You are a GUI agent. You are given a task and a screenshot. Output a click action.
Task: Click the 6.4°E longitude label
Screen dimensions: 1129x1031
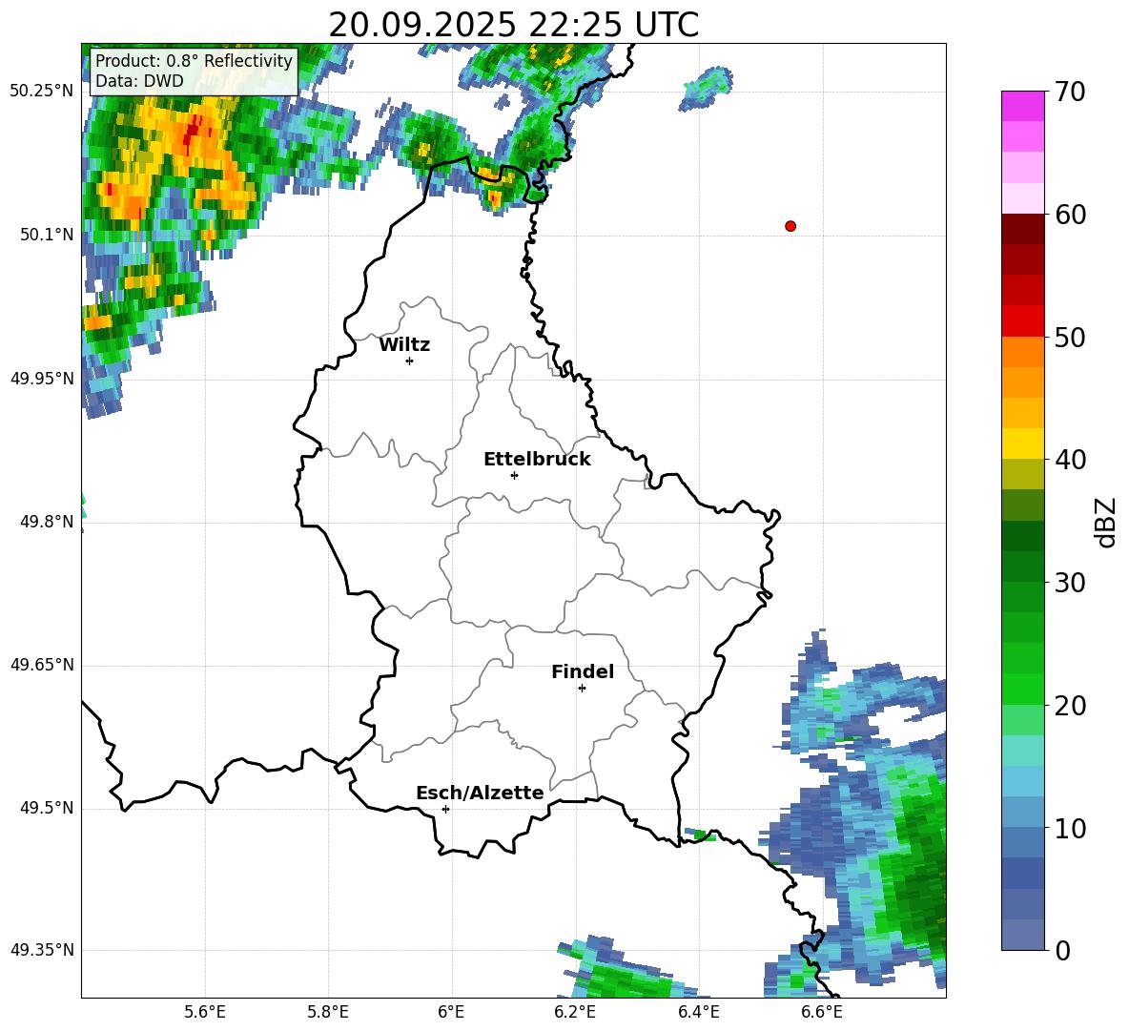click(698, 1012)
